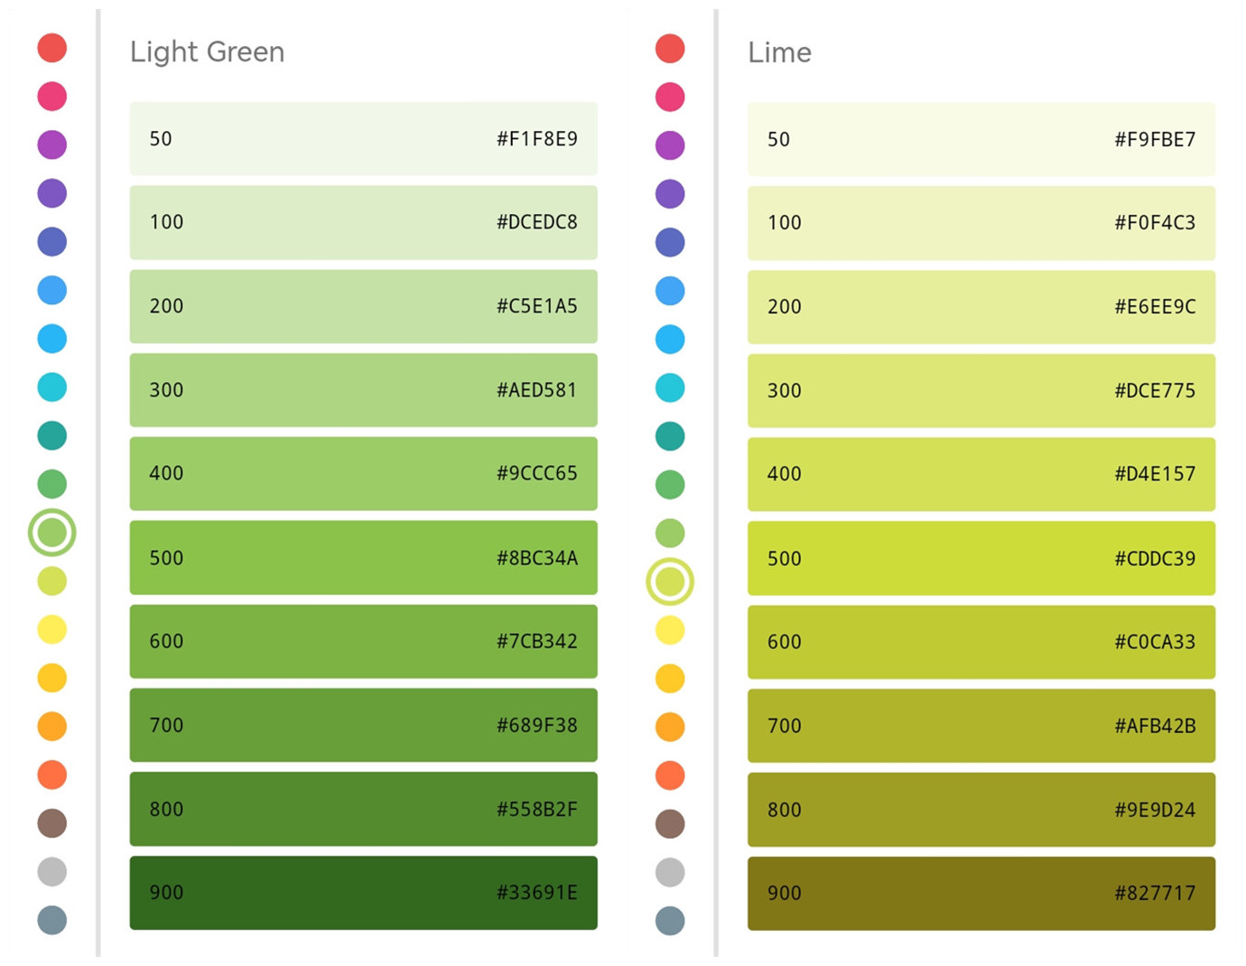Click the ringed lime dot in the Lime sidebar
Viewport: 1246px width, 966px height.
click(670, 581)
